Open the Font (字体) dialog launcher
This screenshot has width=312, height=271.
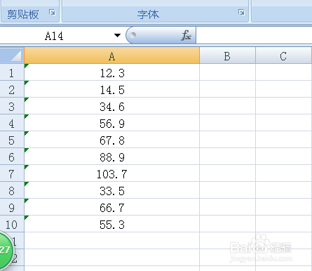pyautogui.click(x=241, y=12)
